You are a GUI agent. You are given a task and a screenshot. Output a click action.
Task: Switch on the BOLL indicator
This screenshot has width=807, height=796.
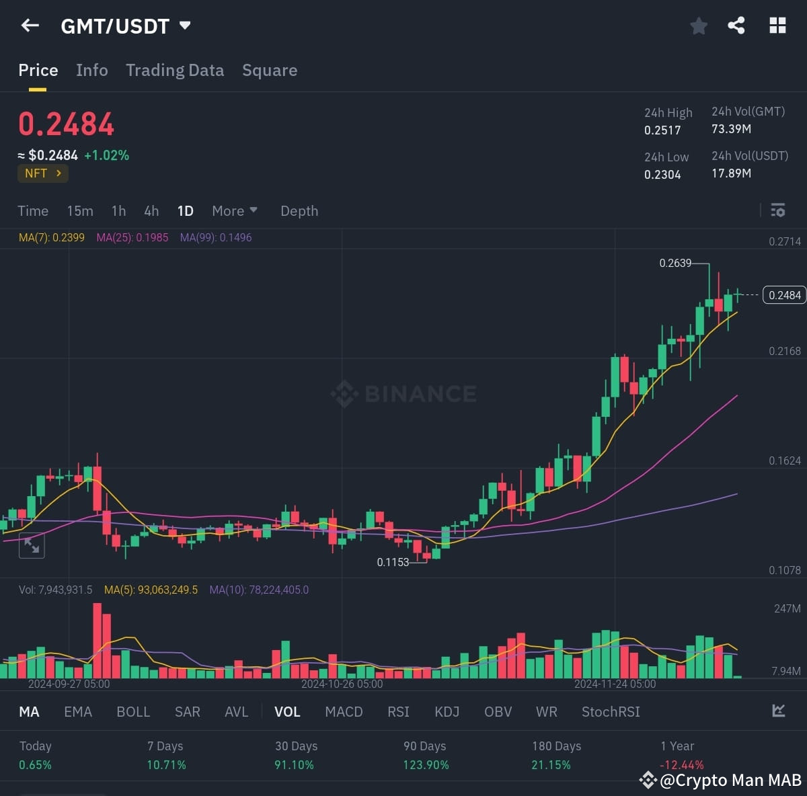pos(132,711)
